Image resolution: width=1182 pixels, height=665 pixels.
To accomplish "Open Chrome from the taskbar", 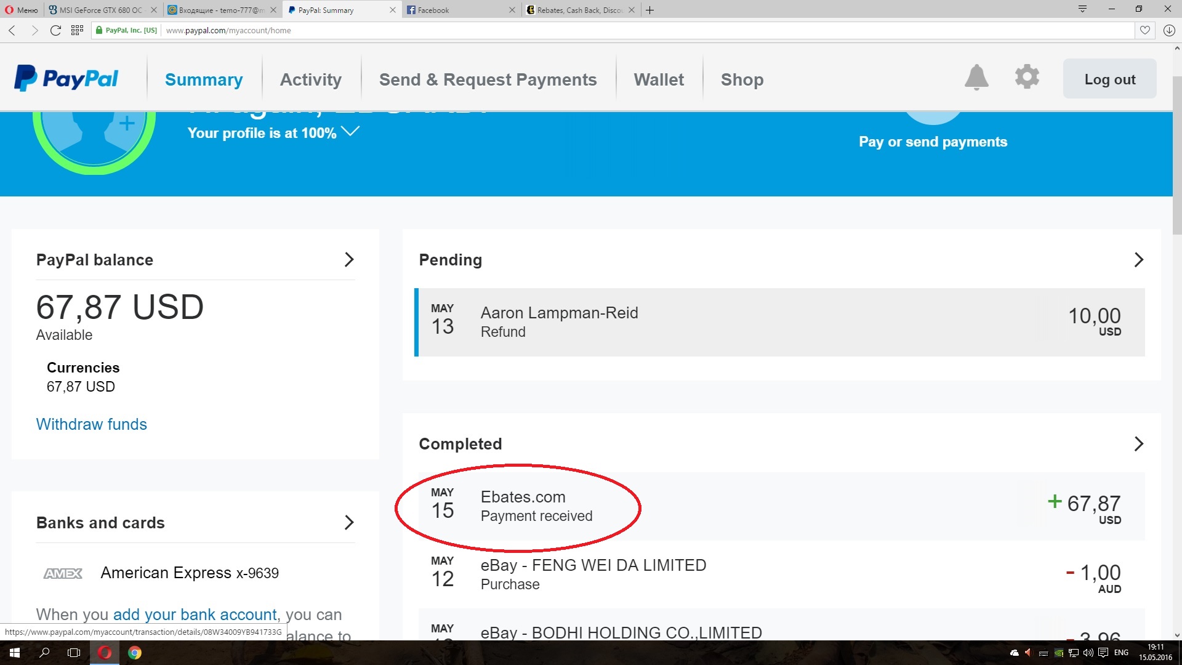I will pos(135,653).
